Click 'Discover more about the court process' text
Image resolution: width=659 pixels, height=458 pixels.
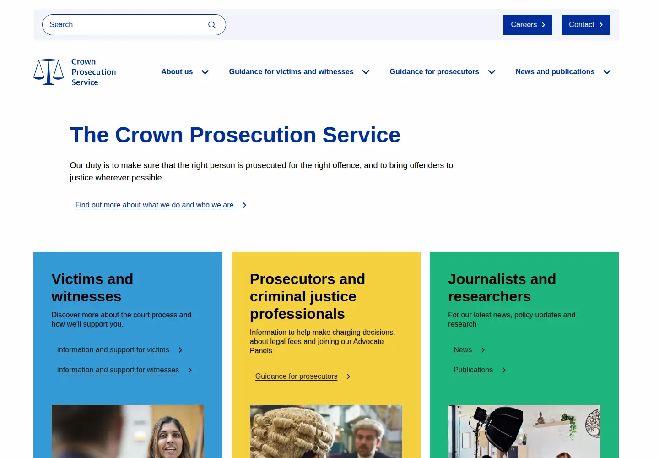[121, 319]
